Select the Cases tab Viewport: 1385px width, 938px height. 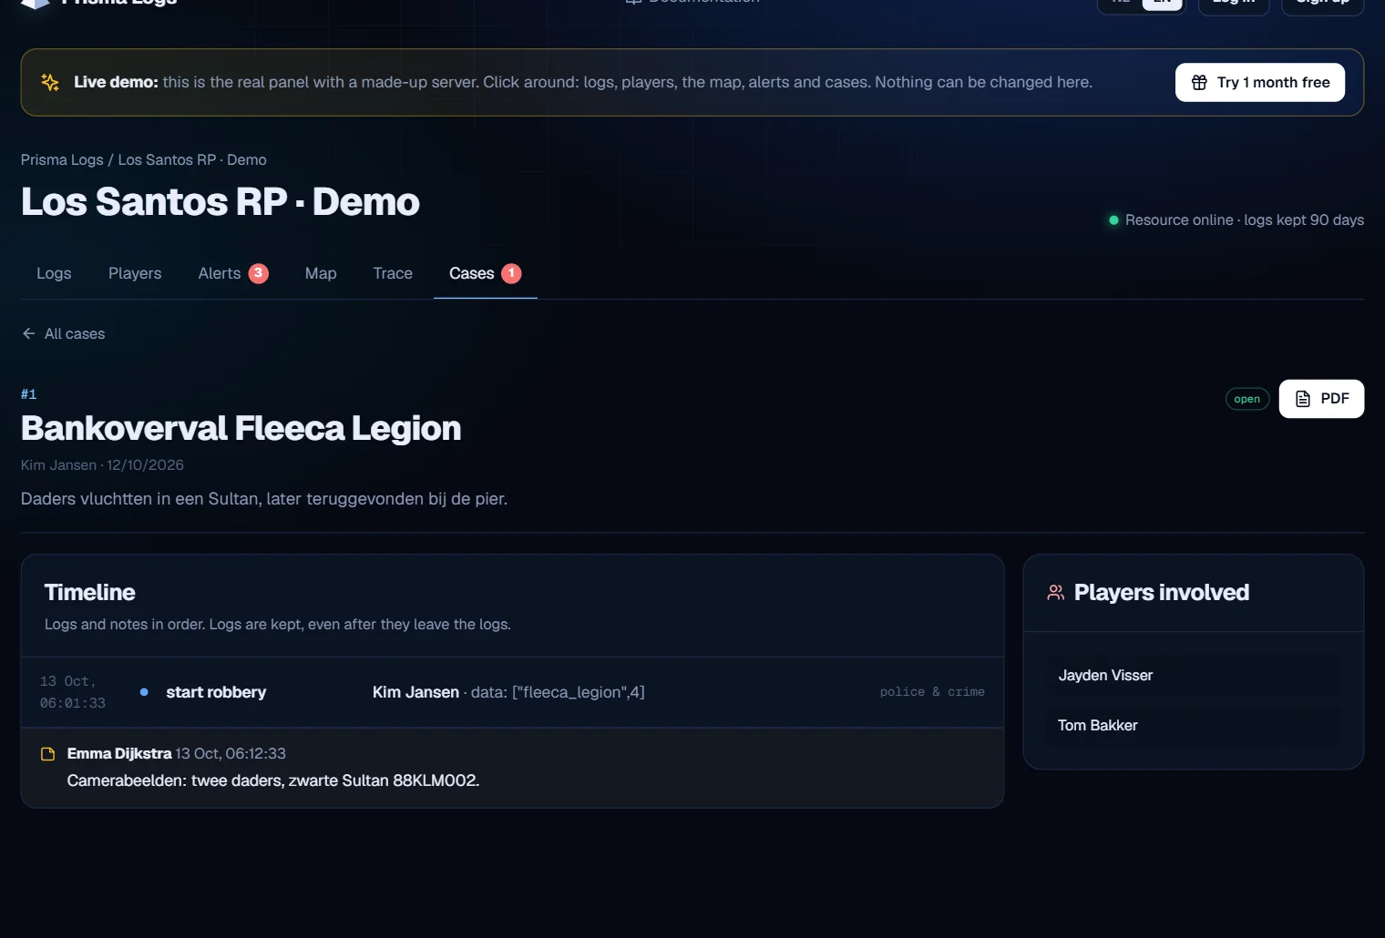[x=485, y=273]
